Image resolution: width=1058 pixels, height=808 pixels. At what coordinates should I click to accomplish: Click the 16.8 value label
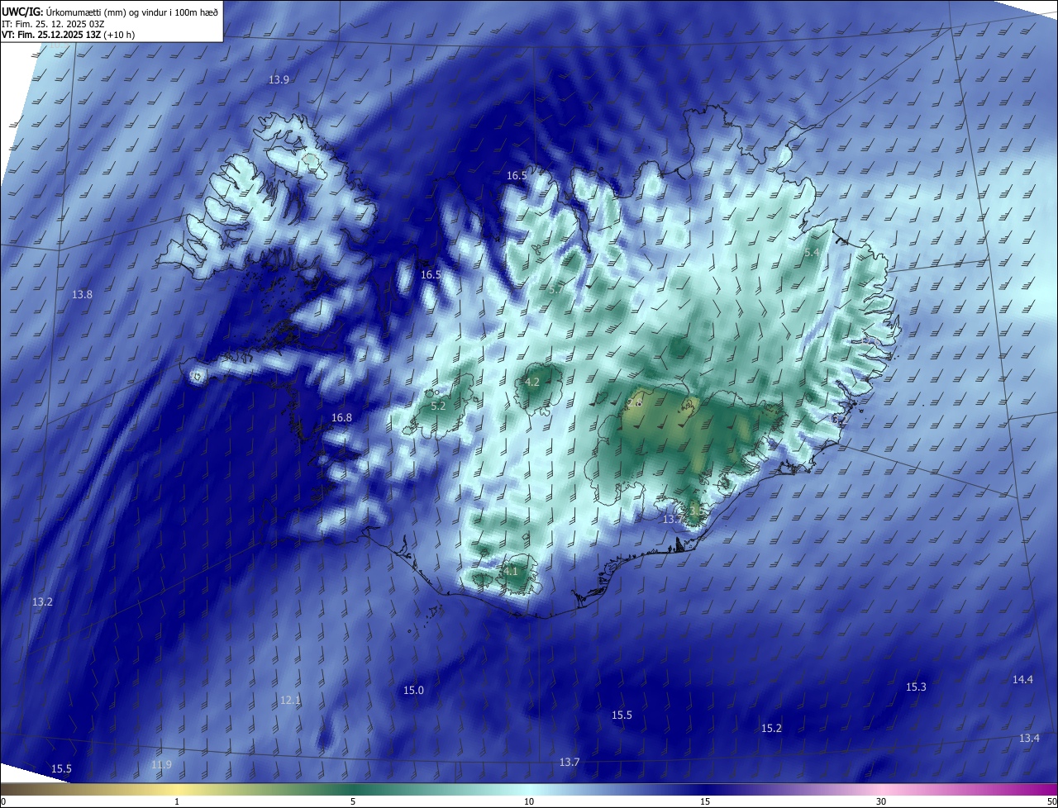341,418
